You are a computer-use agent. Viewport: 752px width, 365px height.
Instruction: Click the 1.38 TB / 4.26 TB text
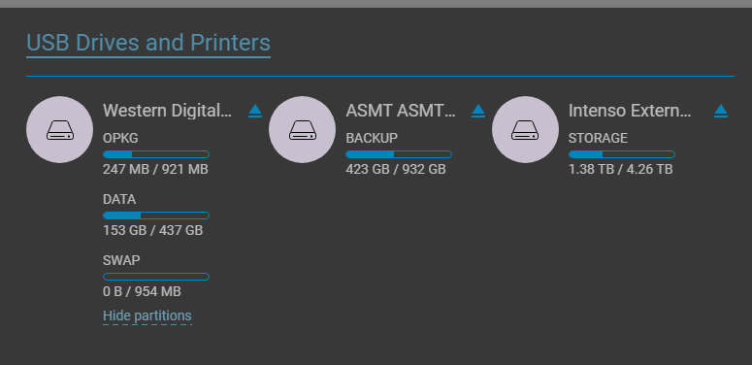tap(621, 169)
